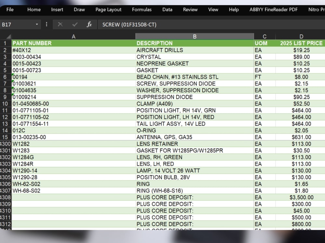Select part number 01003621
Viewport: 325px width, 243px height.
point(73,84)
